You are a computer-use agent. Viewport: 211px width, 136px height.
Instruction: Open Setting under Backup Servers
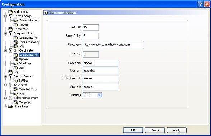[23, 81]
